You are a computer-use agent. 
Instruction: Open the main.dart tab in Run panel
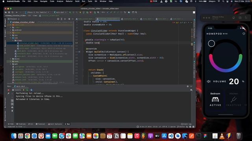(20, 86)
